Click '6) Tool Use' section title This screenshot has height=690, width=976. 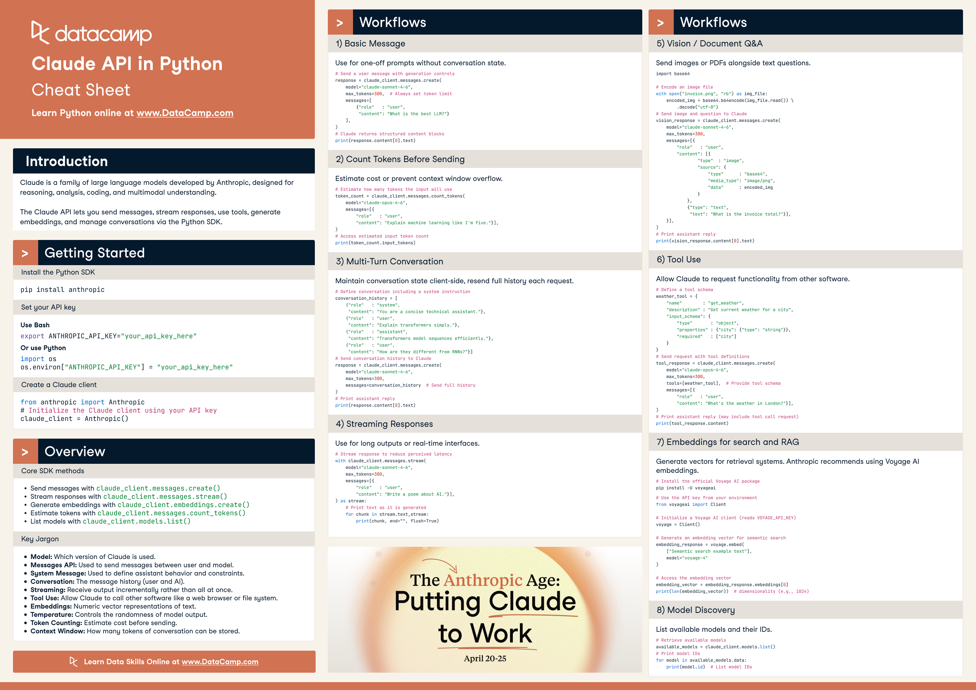(678, 260)
